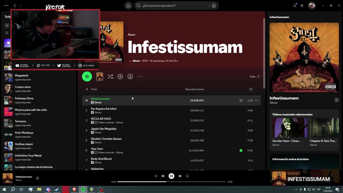Image resolution: width=343 pixels, height=193 pixels.
Task: Change view with the Lista dropdown
Action: pos(255,76)
